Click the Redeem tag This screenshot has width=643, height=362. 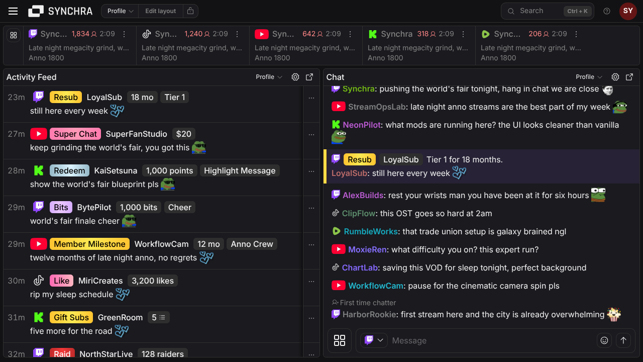(x=69, y=170)
